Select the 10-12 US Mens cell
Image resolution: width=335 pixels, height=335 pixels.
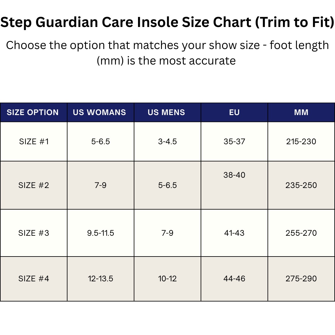tap(167, 279)
